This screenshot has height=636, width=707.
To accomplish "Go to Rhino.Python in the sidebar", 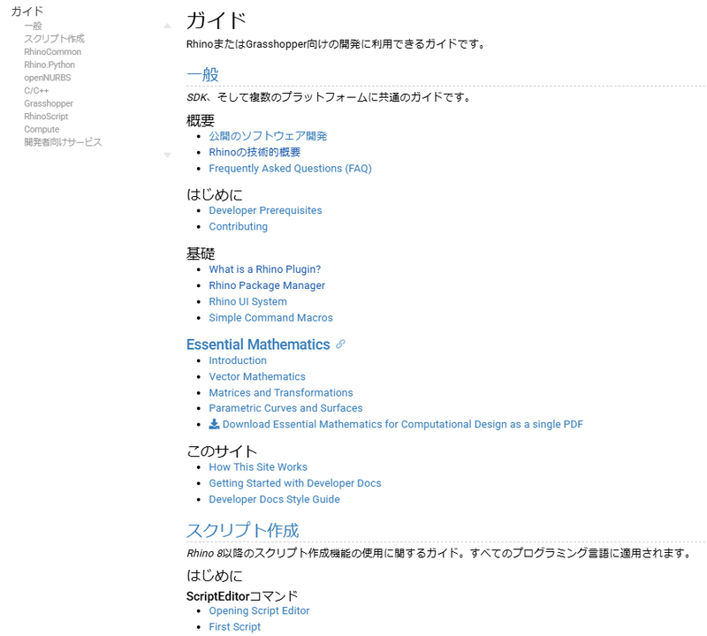I will coord(49,64).
